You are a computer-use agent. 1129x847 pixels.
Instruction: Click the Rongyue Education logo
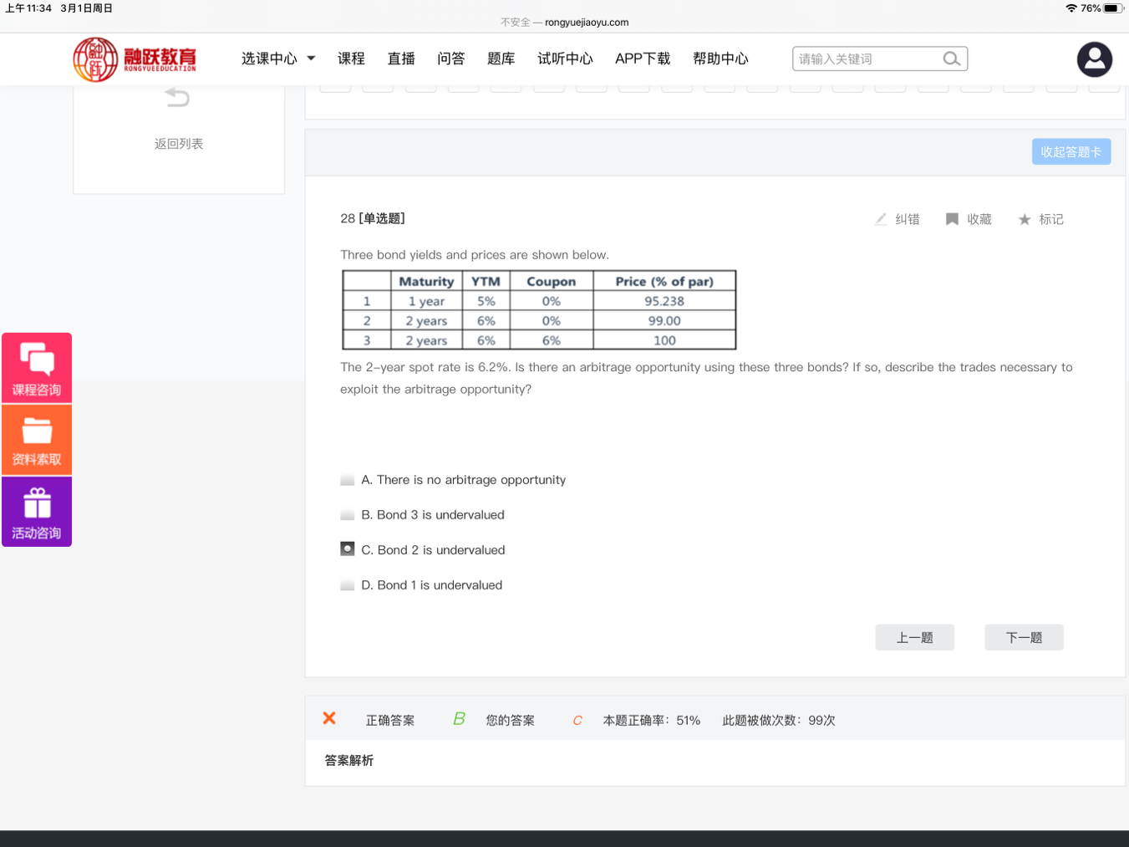pos(135,59)
